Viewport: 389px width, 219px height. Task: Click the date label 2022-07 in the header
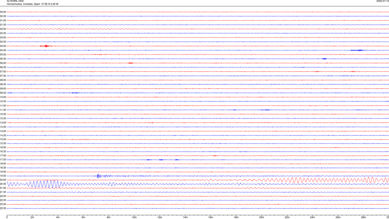tap(383, 1)
